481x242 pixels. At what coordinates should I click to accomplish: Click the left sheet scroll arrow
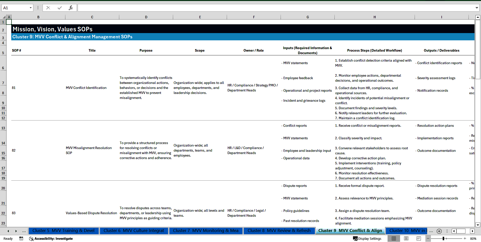[8, 231]
